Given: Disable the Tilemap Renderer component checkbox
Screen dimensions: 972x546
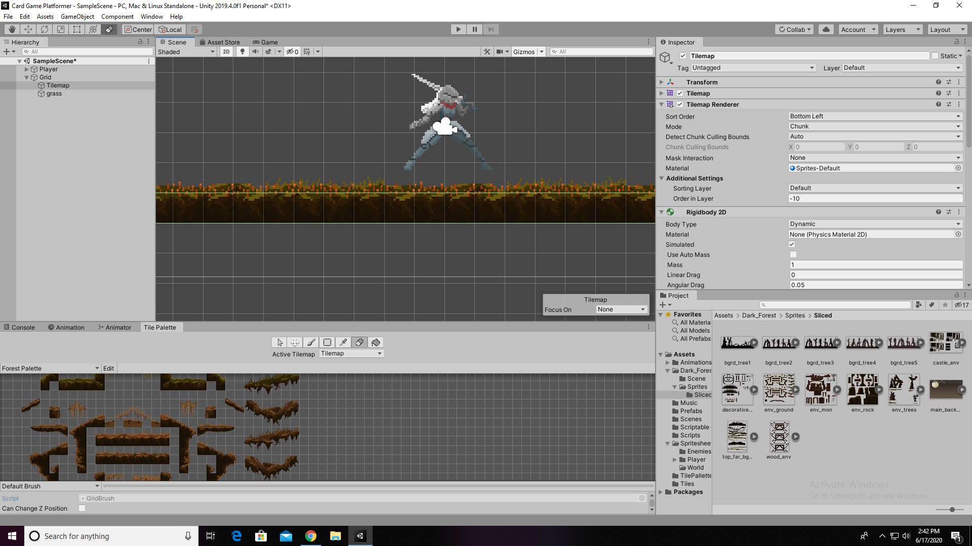Looking at the screenshot, I should [x=680, y=105].
